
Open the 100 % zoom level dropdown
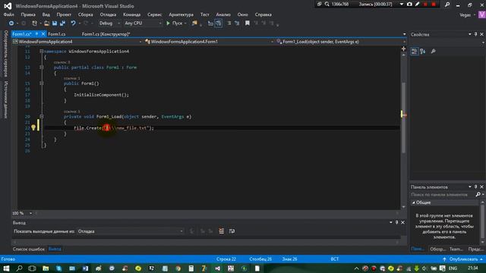pos(22,213)
